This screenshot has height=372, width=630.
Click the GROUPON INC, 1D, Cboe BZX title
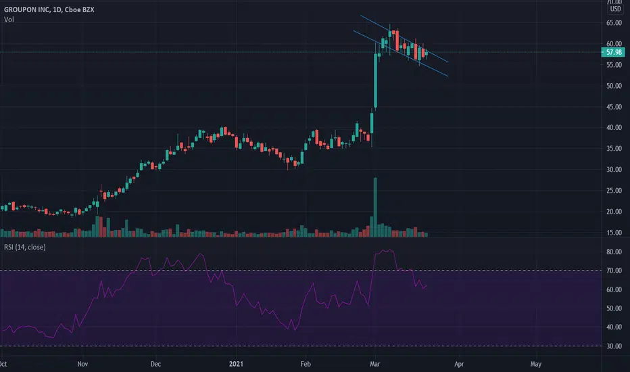tap(49, 9)
